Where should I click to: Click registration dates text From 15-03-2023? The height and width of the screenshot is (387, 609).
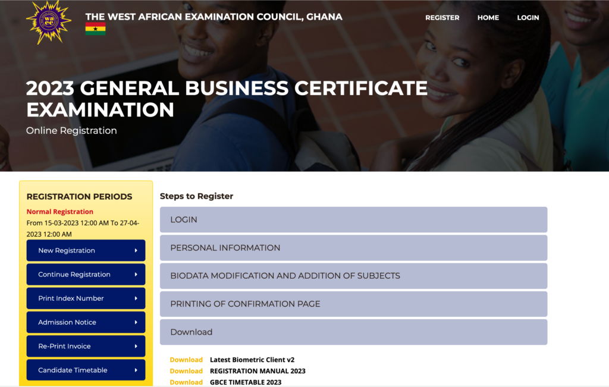pos(83,229)
